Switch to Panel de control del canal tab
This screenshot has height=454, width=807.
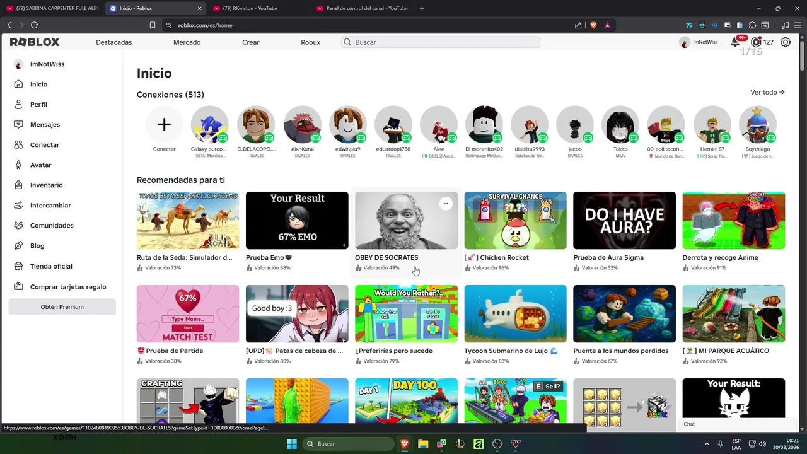[363, 8]
